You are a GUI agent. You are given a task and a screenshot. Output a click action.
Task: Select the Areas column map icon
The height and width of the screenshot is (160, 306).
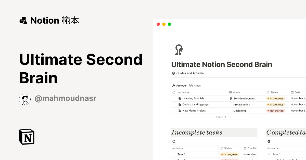(x=230, y=92)
